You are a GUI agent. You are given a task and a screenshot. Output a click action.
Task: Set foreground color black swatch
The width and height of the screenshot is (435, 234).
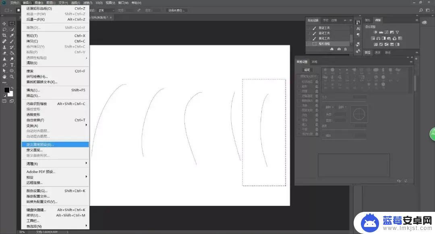coord(7,90)
